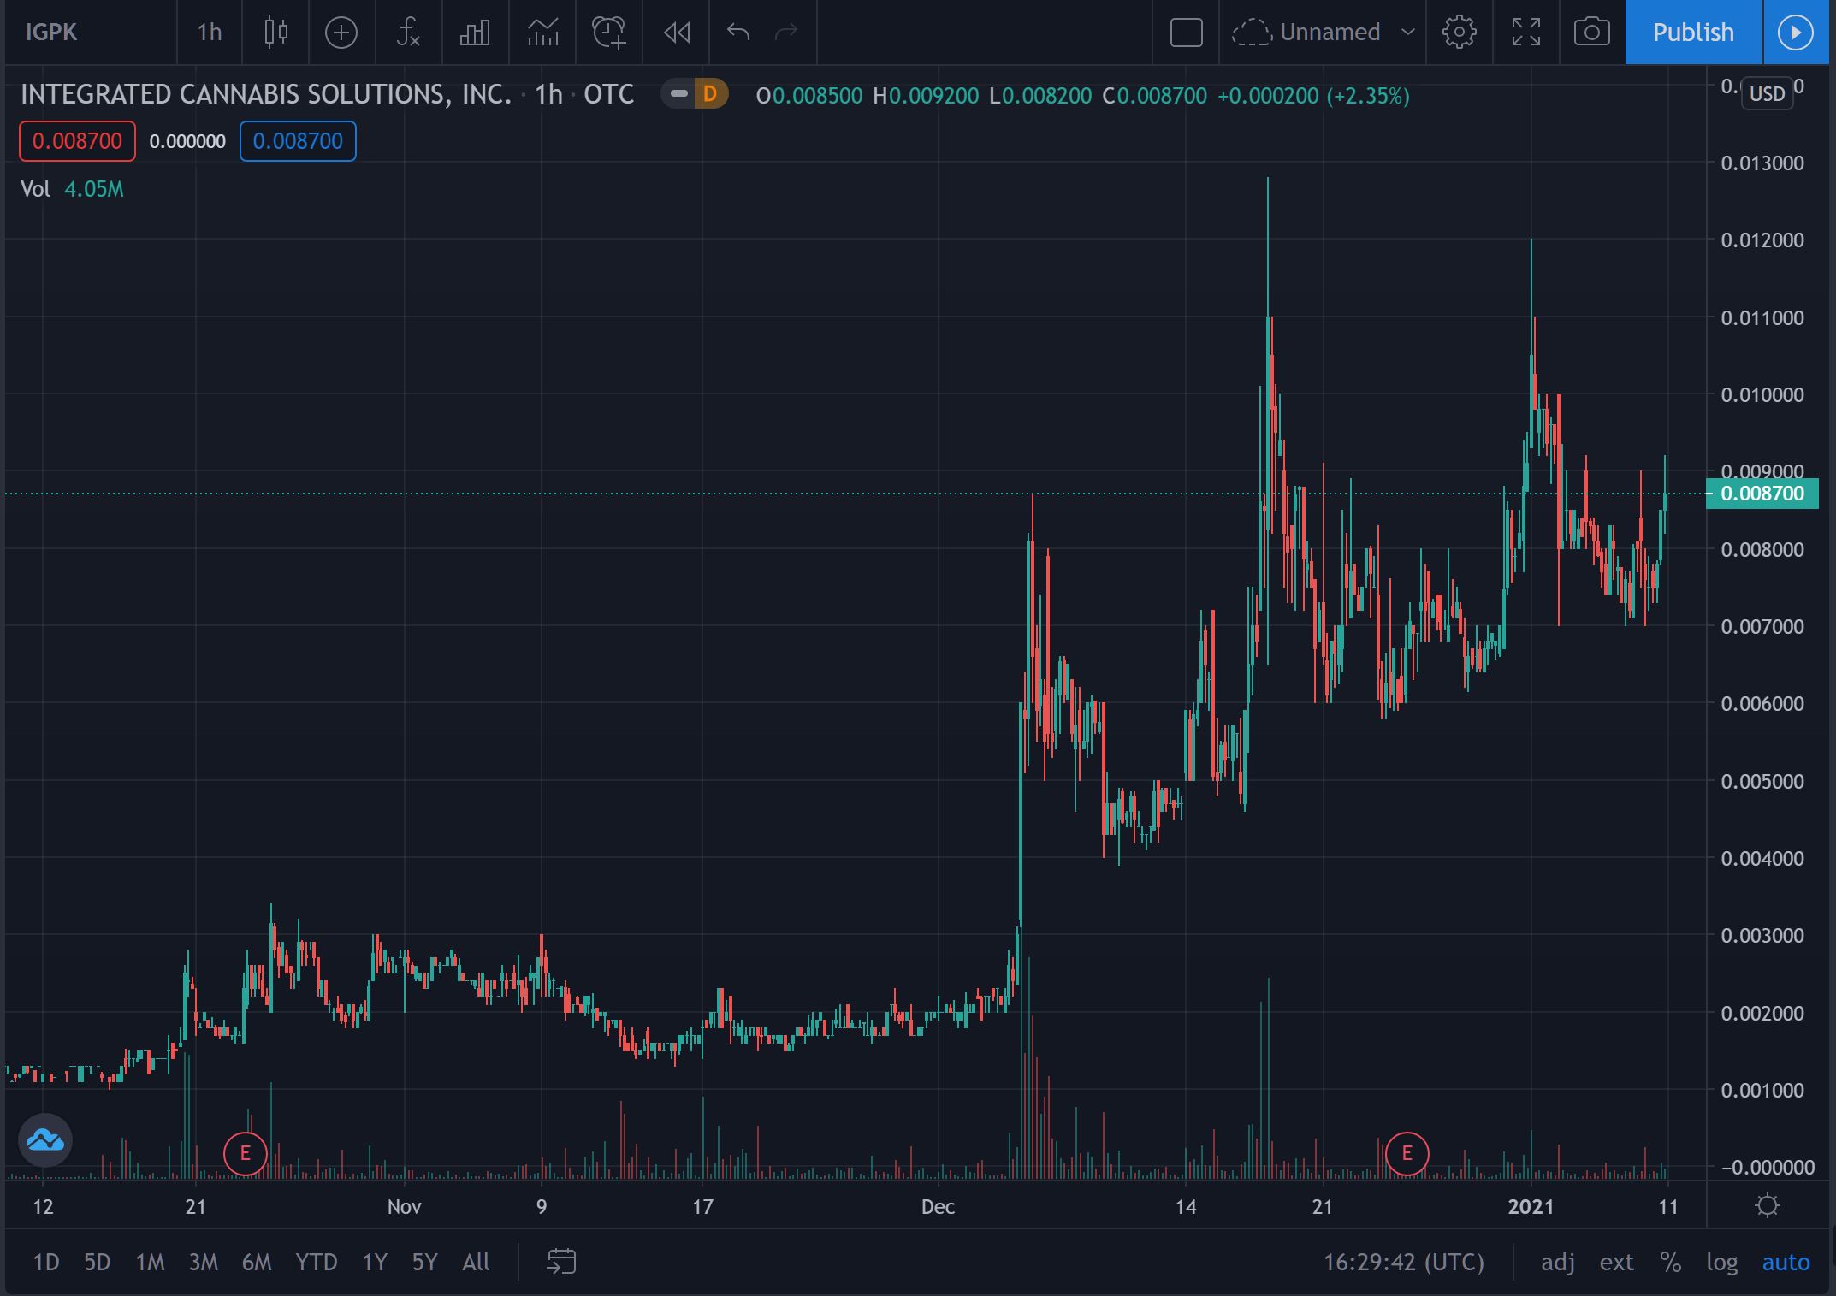This screenshot has width=1836, height=1296.
Task: Select the 5Y date range
Action: coord(424,1263)
